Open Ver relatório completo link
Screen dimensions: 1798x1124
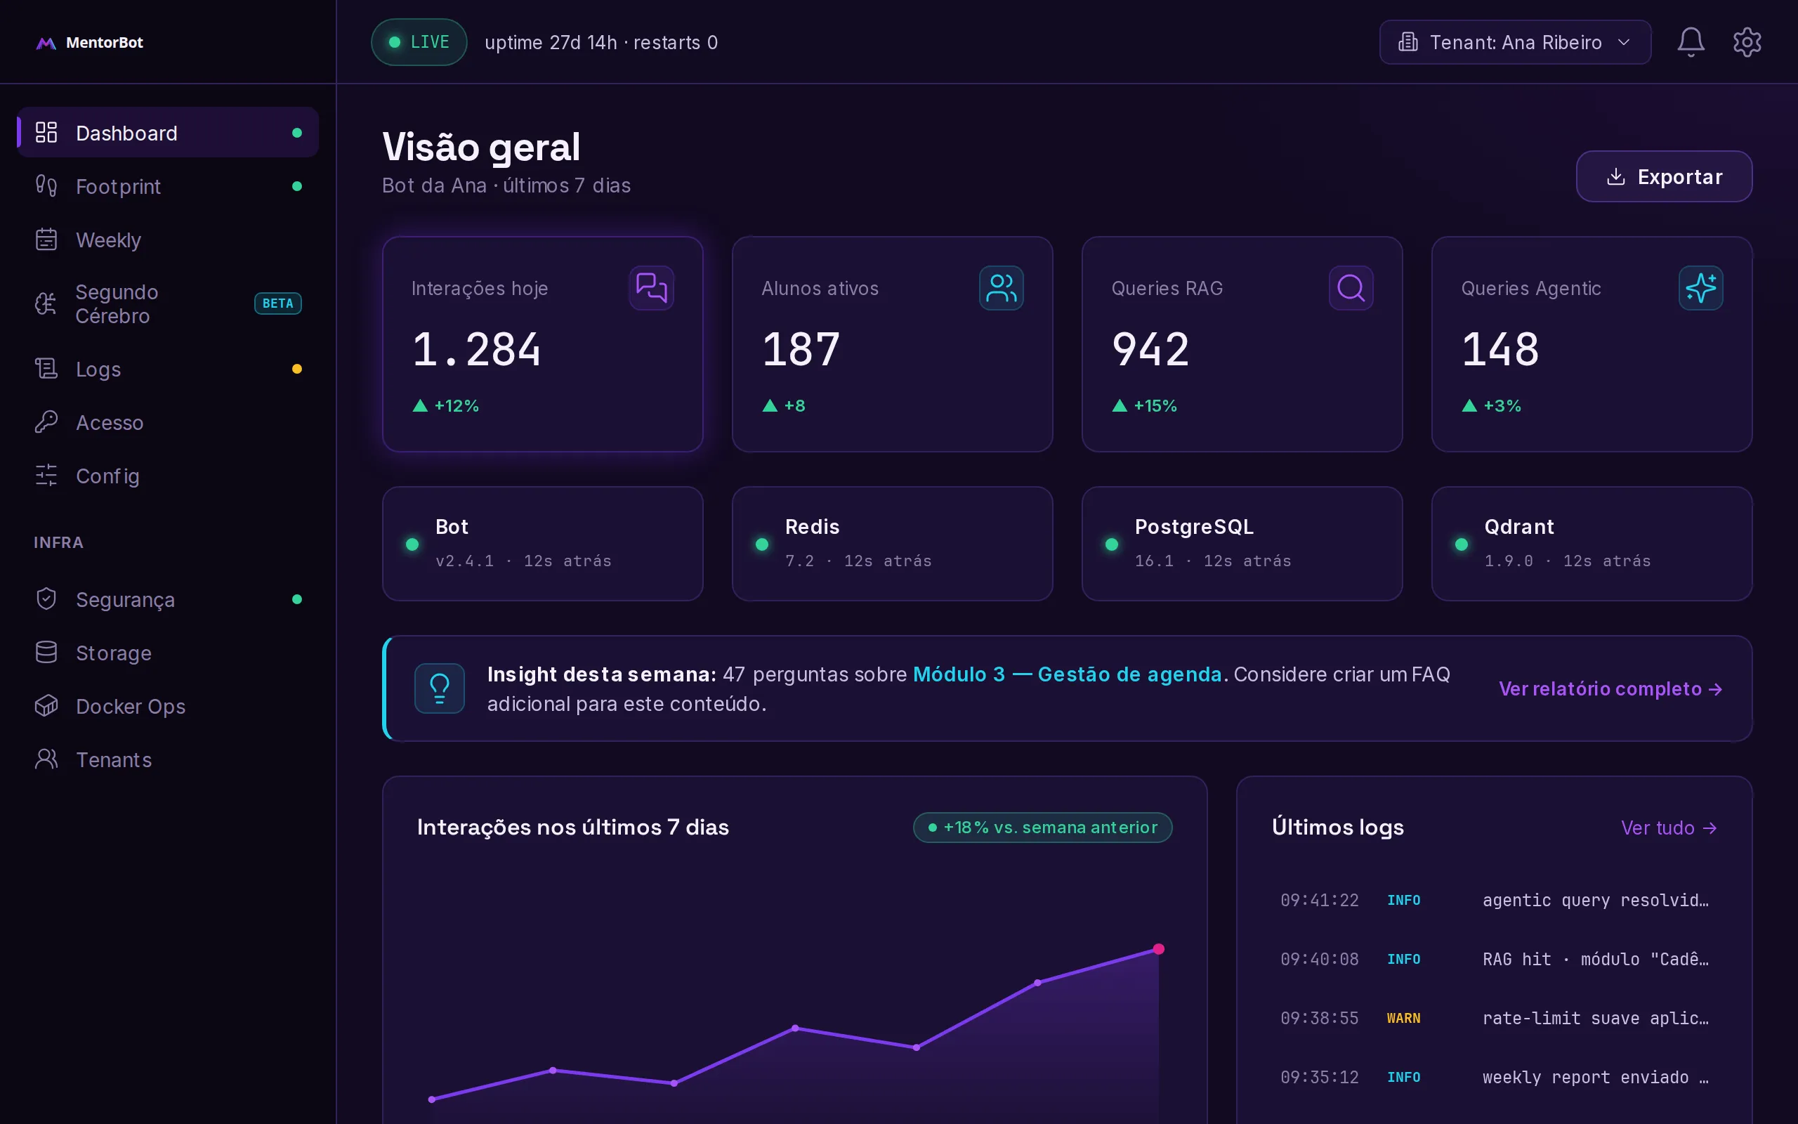click(x=1610, y=688)
